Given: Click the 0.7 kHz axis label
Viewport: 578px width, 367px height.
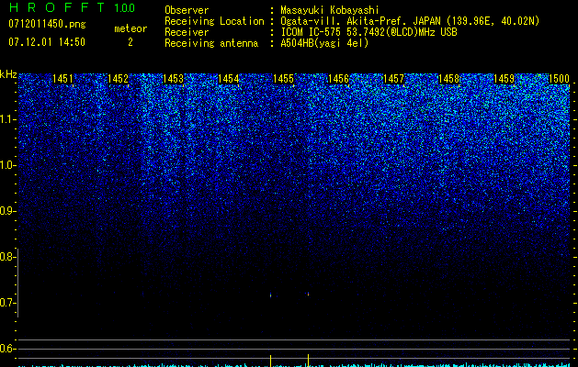Looking at the screenshot, I should point(8,303).
